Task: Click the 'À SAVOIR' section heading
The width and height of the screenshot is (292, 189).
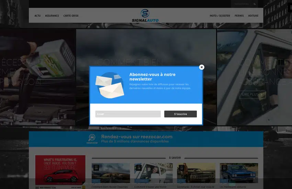Action: pyautogui.click(x=175, y=158)
